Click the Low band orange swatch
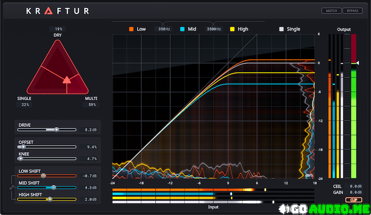The height and width of the screenshot is (215, 371). (131, 29)
